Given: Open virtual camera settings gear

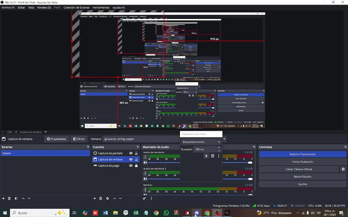Looking at the screenshot, I should tap(343, 169).
